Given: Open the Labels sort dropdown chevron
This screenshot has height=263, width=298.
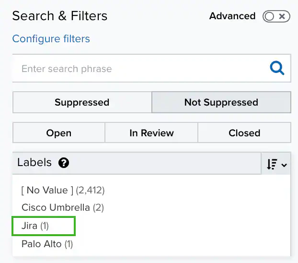Looking at the screenshot, I should coord(284,165).
